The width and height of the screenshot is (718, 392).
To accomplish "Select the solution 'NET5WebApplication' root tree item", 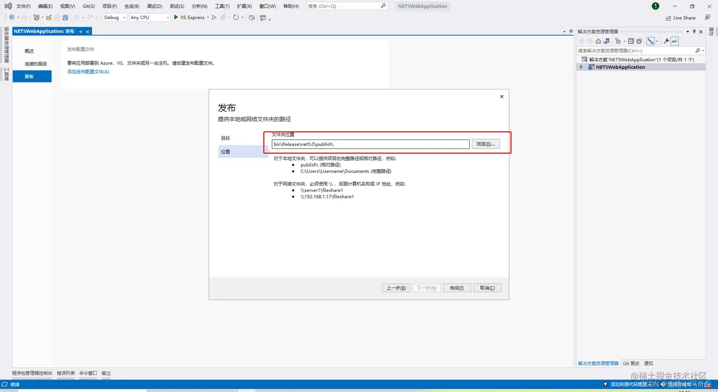I will (641, 60).
